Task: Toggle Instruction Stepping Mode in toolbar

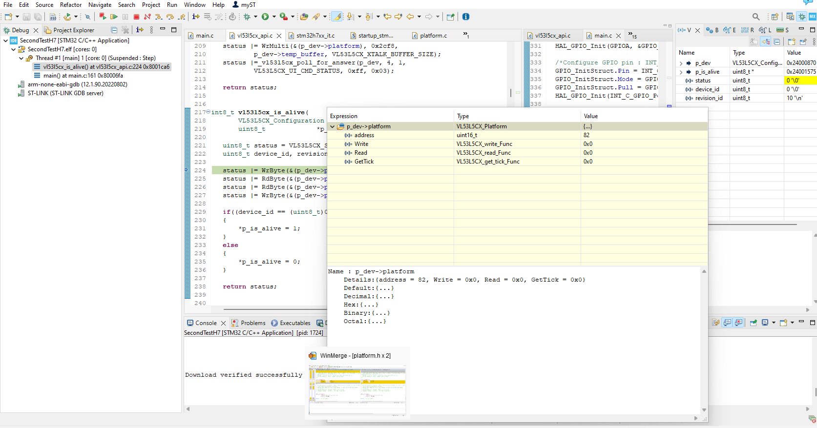Action: click(196, 17)
